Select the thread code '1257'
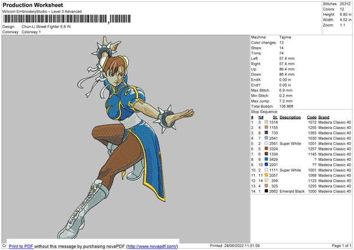354x250 pixels. click(312, 149)
